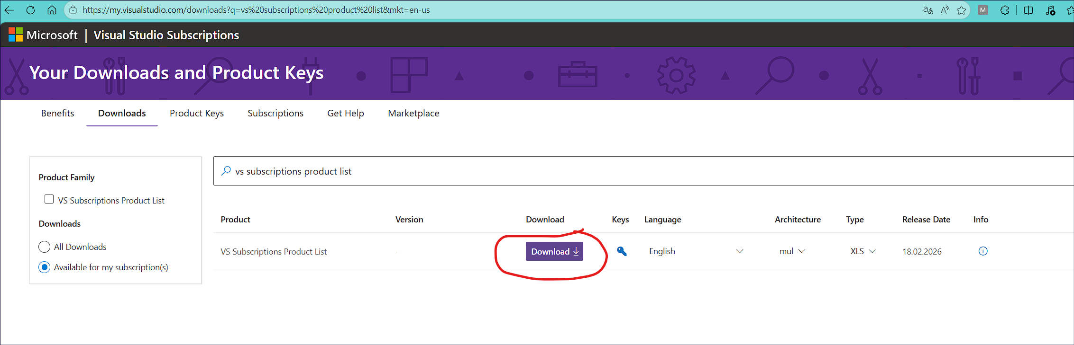The image size is (1074, 345).
Task: Click the Product column header
Action: 236,220
